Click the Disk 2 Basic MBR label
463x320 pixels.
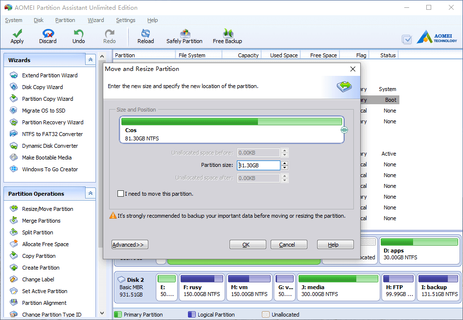(131, 287)
